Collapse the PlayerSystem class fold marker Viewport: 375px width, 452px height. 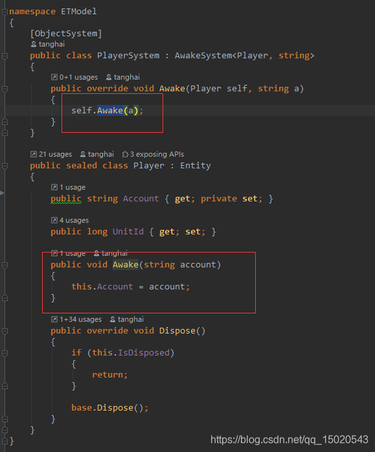(x=5, y=56)
